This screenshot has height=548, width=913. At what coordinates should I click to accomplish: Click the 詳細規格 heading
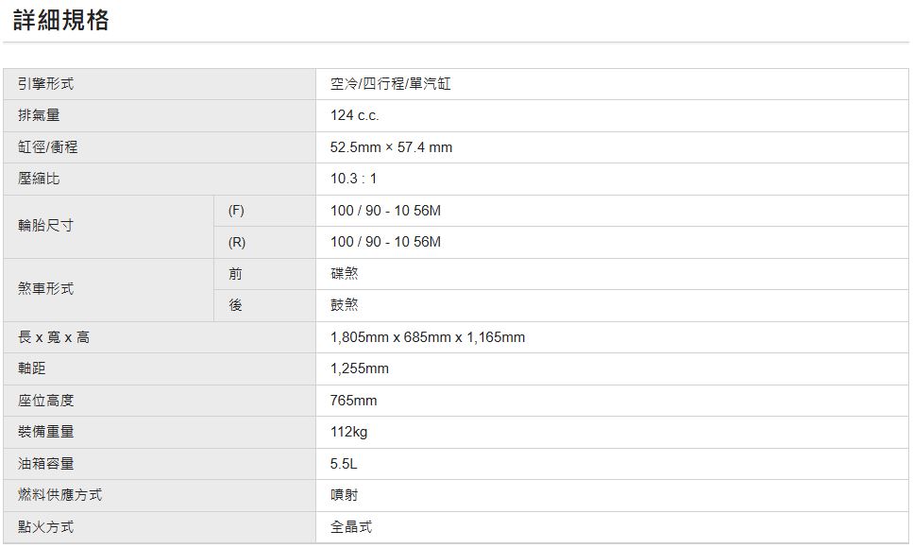click(x=61, y=21)
